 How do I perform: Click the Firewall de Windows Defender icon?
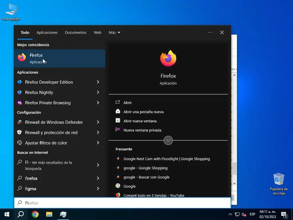click(x=19, y=122)
